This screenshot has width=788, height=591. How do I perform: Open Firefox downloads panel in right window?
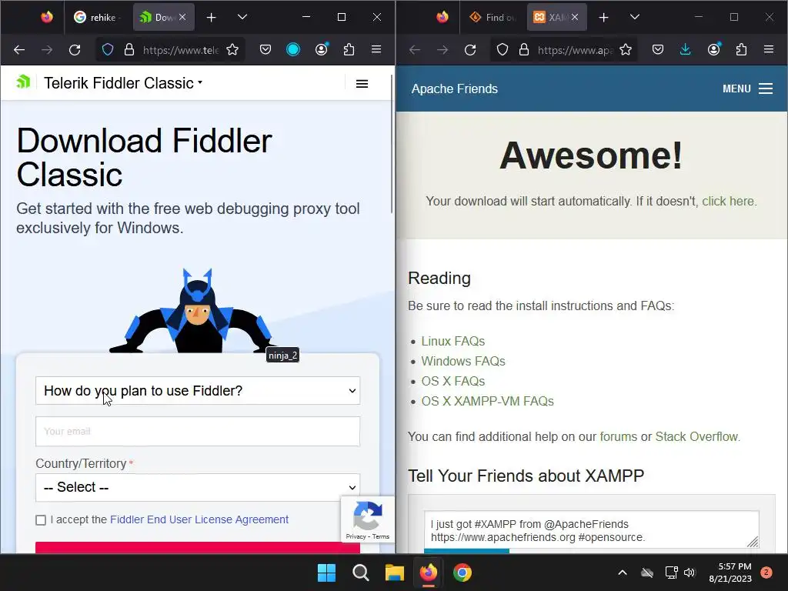coord(686,49)
